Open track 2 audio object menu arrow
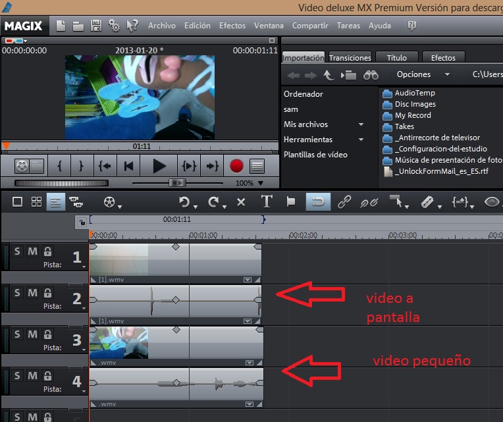 (x=248, y=321)
